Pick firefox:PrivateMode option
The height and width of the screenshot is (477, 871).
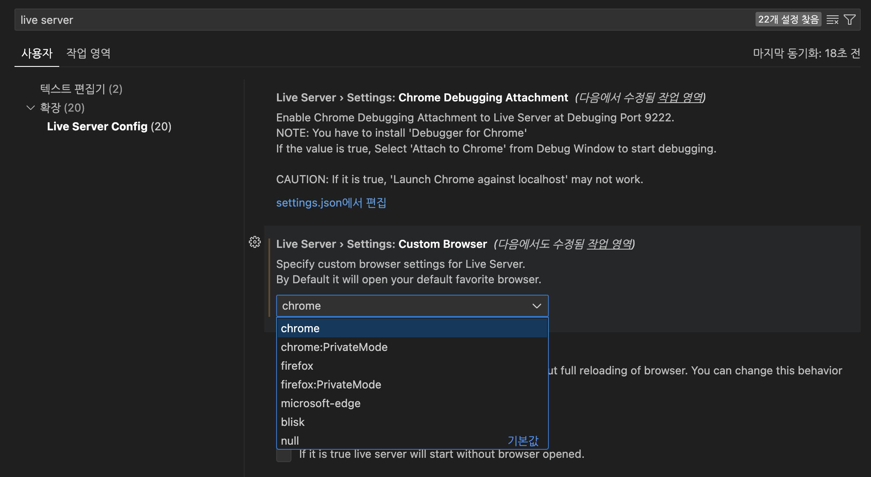click(331, 385)
